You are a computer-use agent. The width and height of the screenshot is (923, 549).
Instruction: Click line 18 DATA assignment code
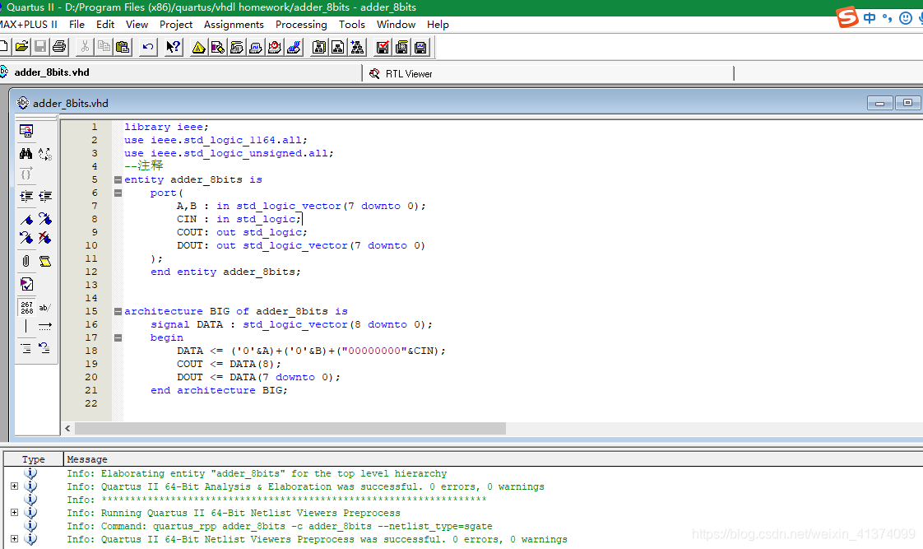pos(312,351)
